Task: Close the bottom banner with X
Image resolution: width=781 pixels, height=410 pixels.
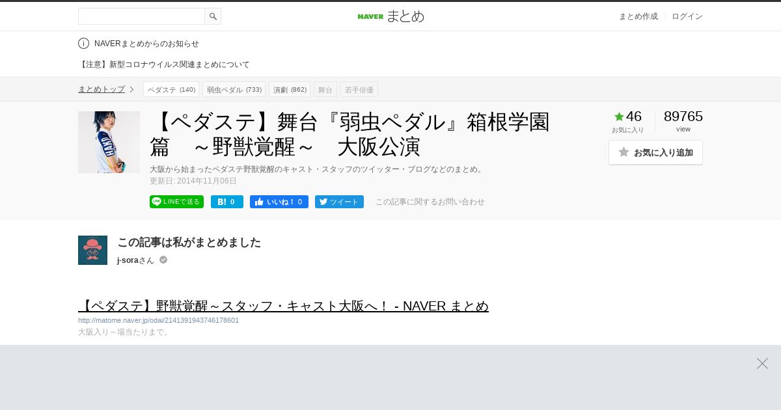Action: pos(762,364)
